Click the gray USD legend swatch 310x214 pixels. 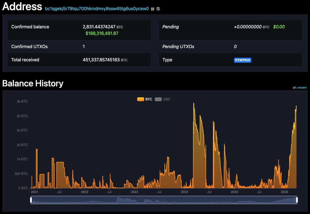click(x=158, y=99)
